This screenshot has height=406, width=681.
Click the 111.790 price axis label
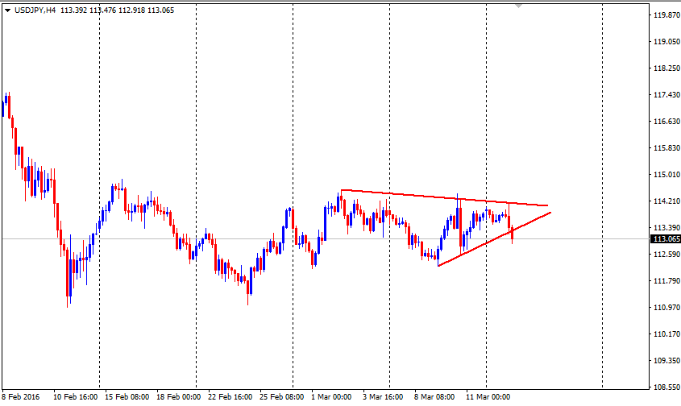click(x=666, y=281)
